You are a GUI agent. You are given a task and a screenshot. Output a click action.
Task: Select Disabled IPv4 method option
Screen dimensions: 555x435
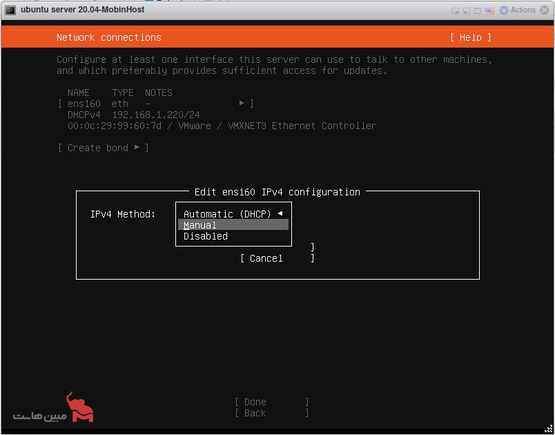pos(233,236)
